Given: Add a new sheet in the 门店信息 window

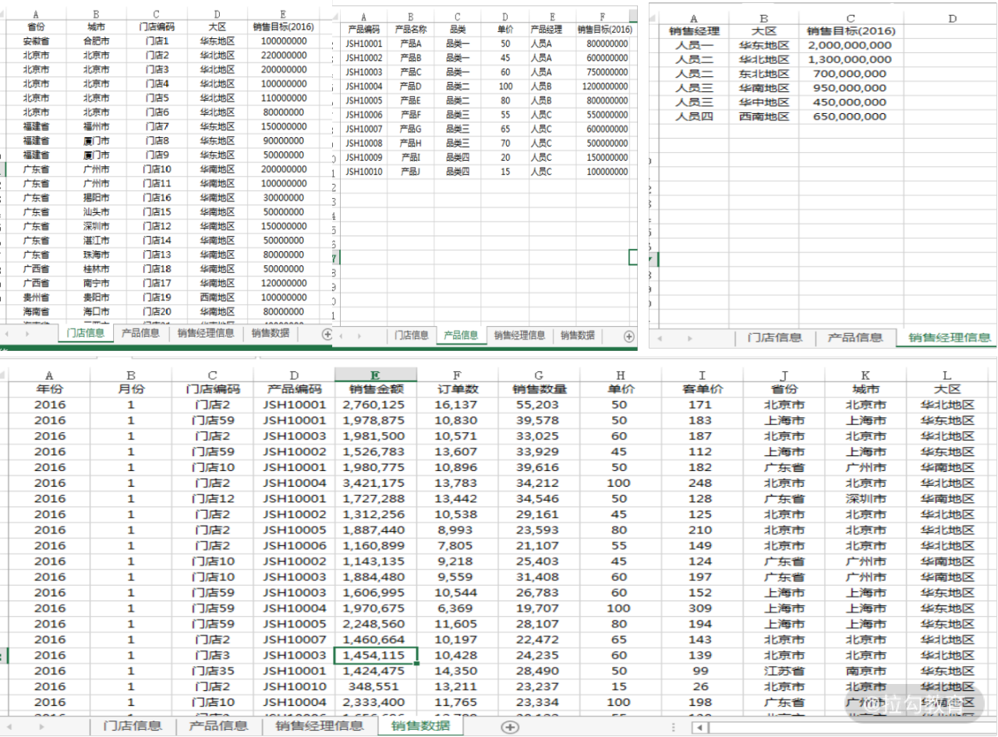Looking at the screenshot, I should (x=327, y=334).
